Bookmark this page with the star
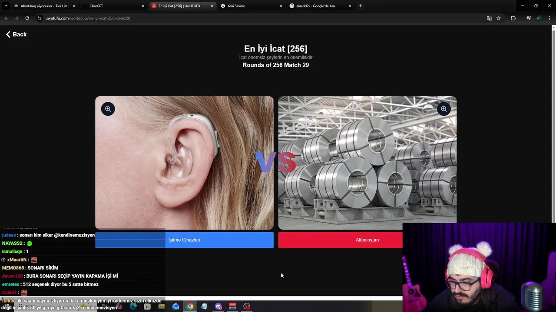556x312 pixels. 499,18
